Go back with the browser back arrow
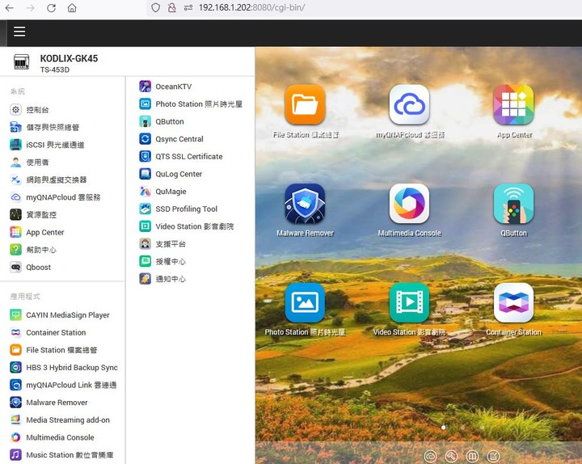Screen dimensions: 582x464 pyautogui.click(x=9, y=8)
